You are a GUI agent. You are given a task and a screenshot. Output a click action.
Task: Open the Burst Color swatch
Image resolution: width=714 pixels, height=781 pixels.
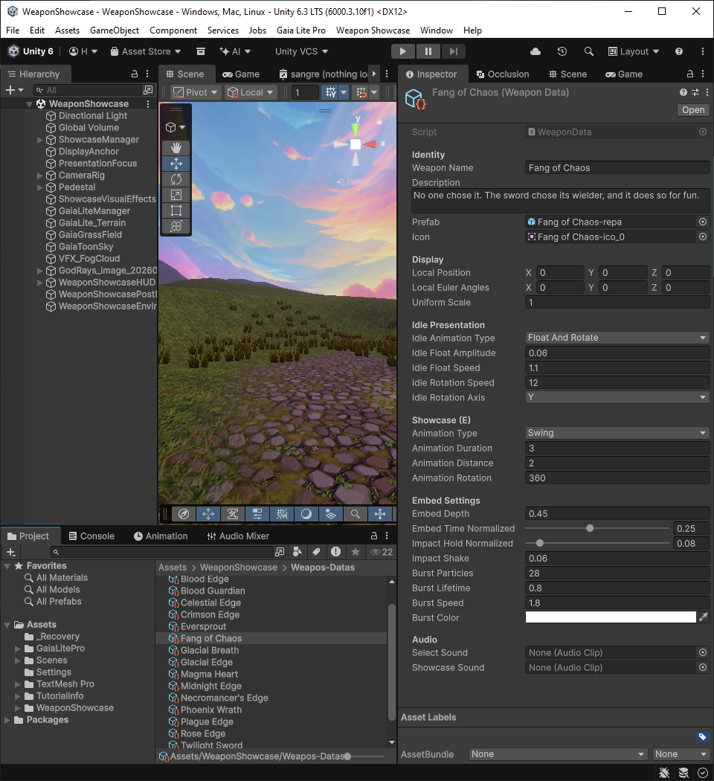click(611, 617)
